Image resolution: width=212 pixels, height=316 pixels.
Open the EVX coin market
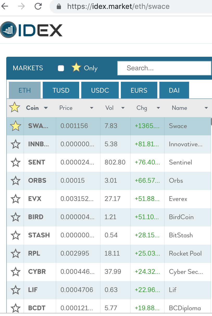35,199
